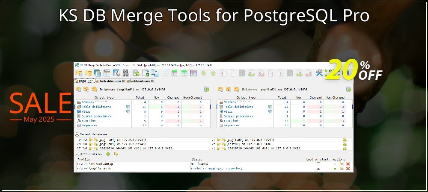This screenshot has width=428, height=192.
Task: Click compare icon beside right Views row
Action: 270,111
